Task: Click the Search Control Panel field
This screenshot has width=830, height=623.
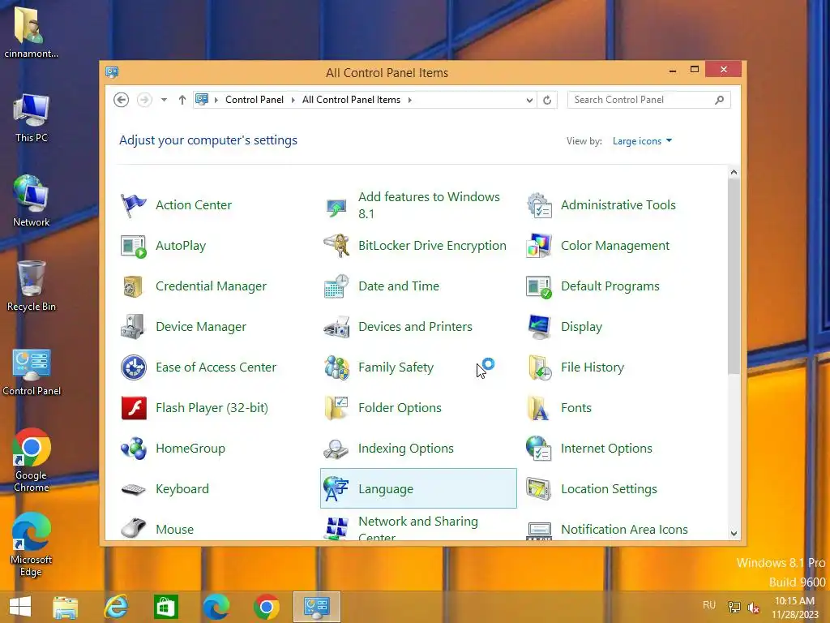Action: (649, 100)
